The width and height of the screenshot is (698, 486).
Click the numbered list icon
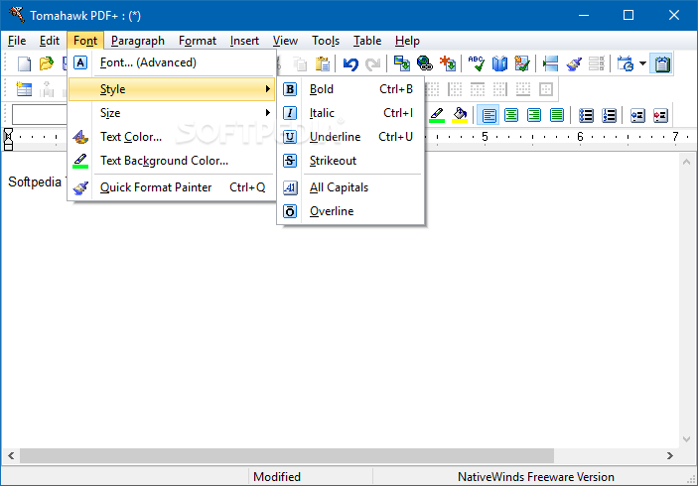pos(609,115)
